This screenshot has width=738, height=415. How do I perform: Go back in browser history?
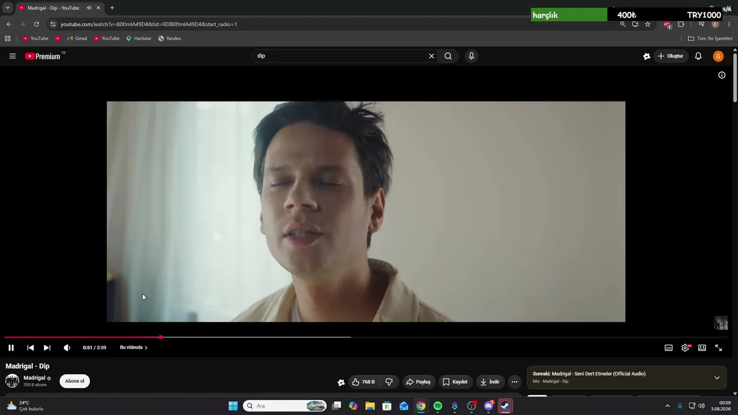point(9,24)
